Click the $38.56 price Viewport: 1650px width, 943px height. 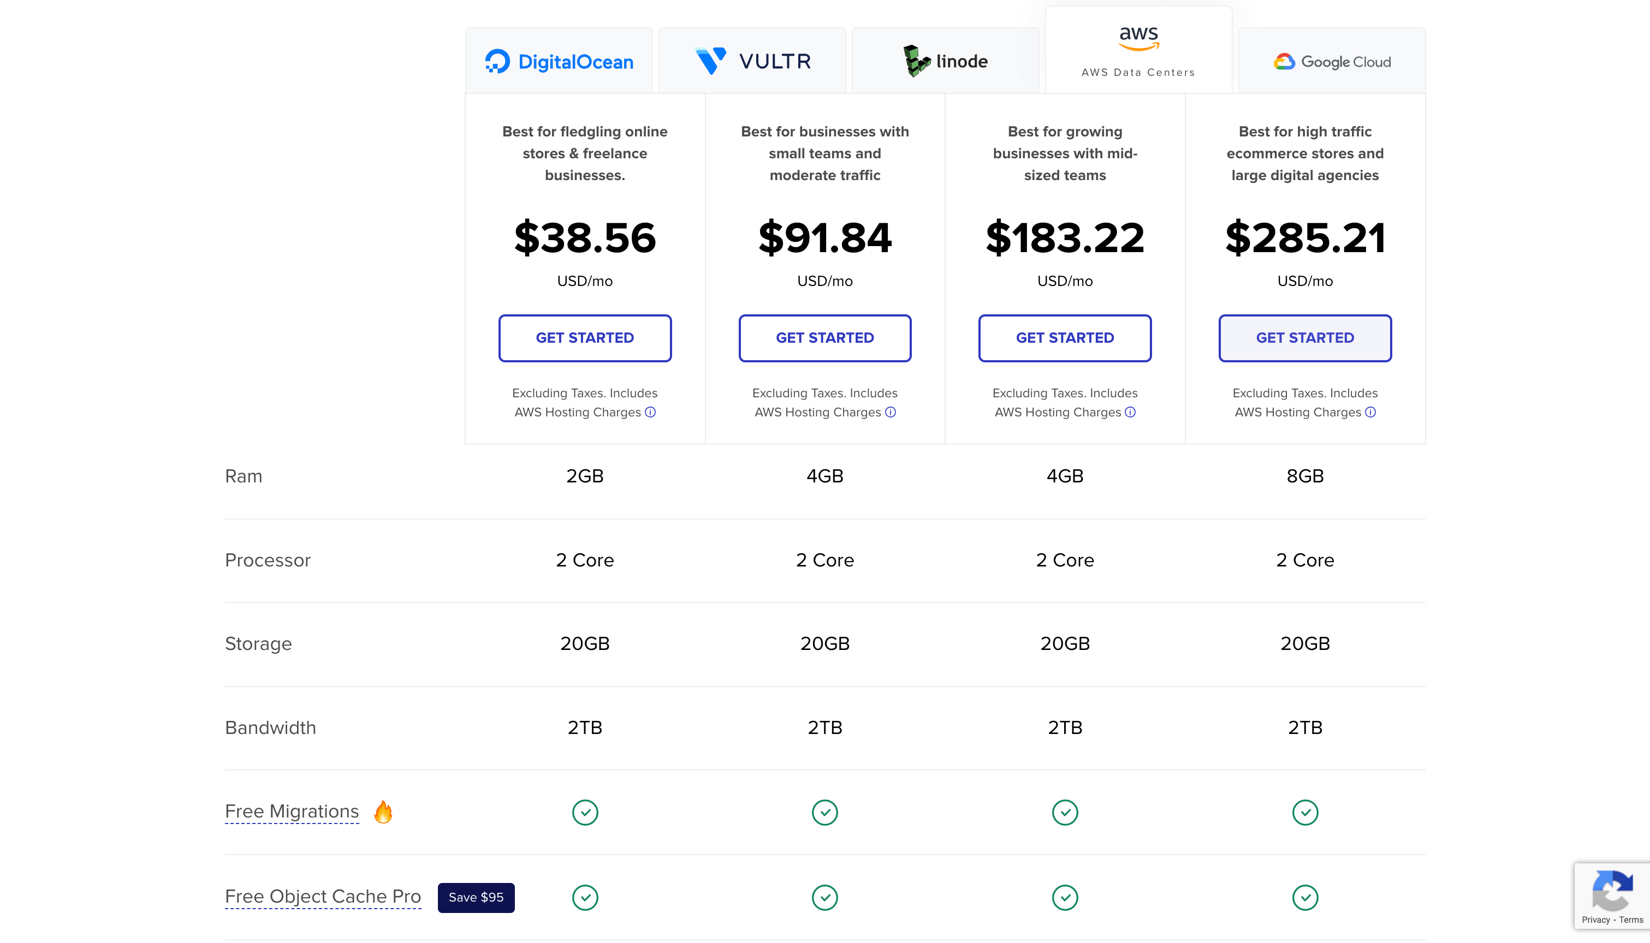pos(585,237)
